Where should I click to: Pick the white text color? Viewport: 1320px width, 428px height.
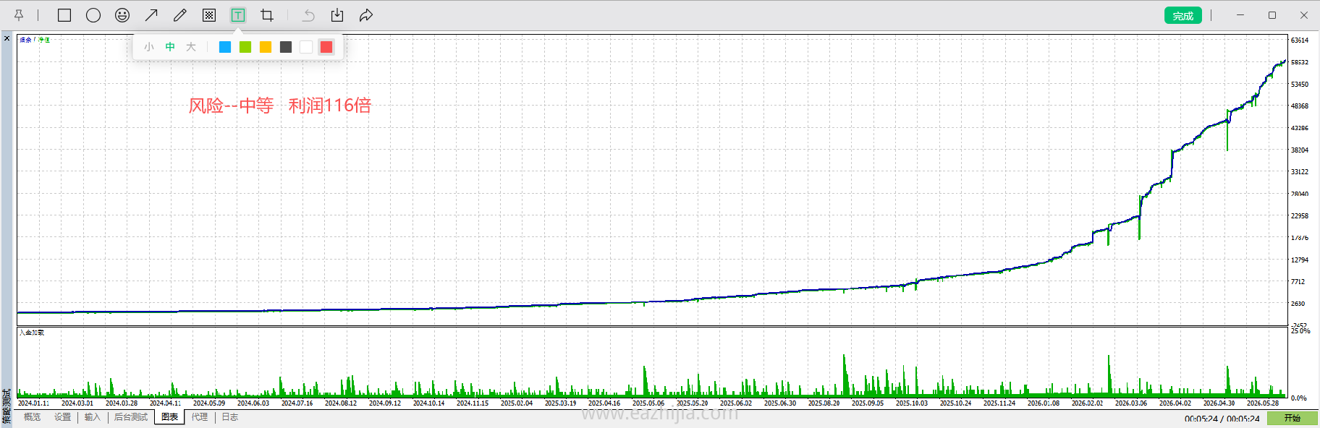coord(306,47)
